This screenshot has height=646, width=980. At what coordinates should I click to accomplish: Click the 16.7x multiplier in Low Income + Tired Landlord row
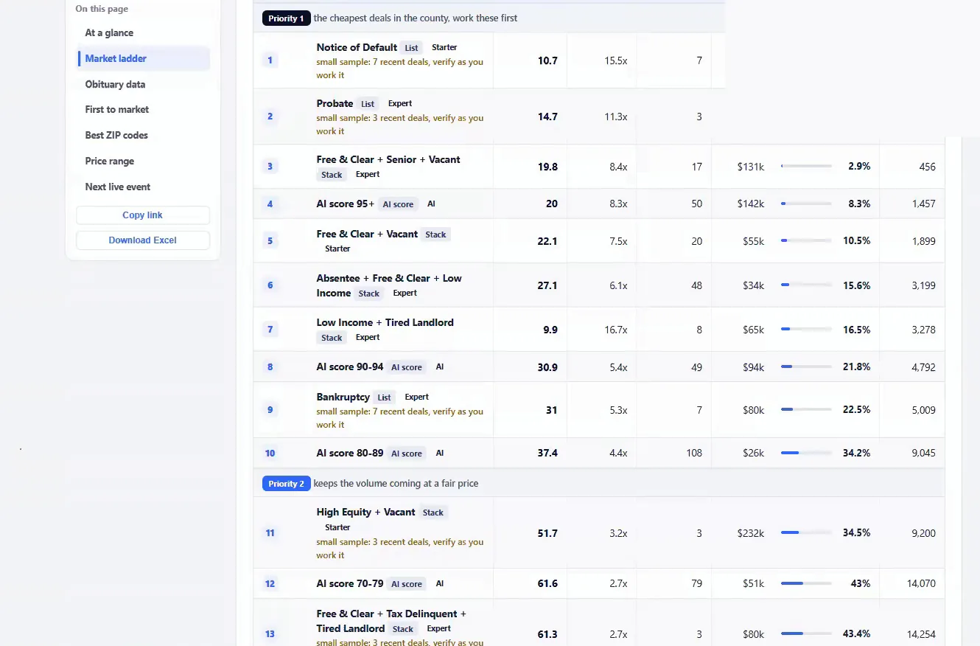615,330
